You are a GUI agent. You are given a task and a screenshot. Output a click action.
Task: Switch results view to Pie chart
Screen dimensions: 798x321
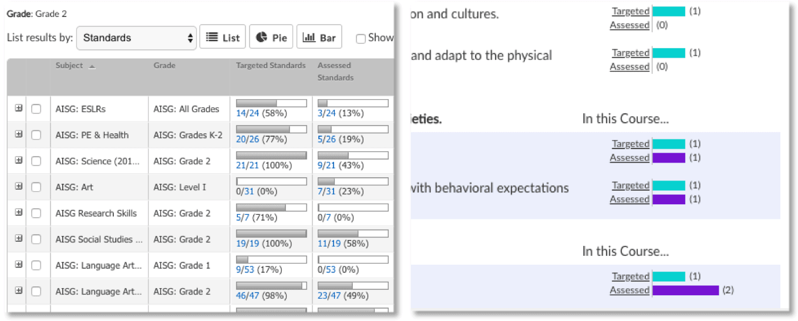(x=271, y=38)
